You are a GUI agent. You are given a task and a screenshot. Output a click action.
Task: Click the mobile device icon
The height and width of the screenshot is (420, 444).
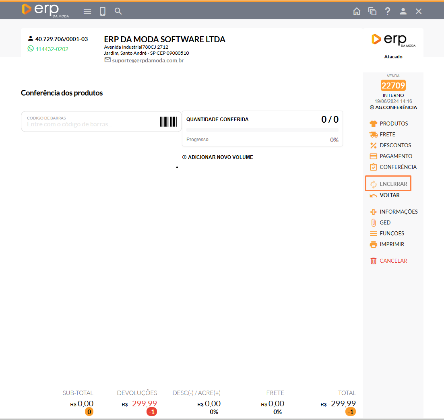tap(103, 11)
